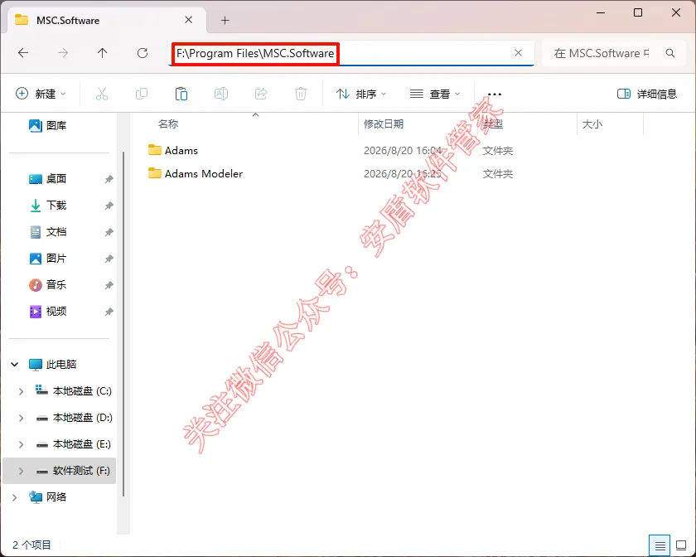Viewport: 696px width, 557px height.
Task: Click the sidebar vertical scrollbar
Action: (123, 324)
